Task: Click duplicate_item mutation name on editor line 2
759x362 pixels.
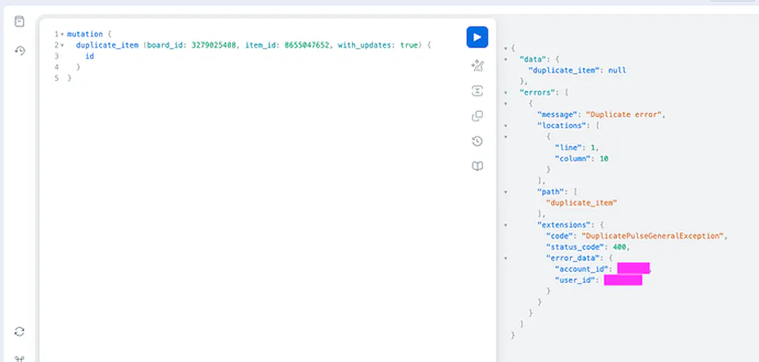Action: (x=108, y=45)
